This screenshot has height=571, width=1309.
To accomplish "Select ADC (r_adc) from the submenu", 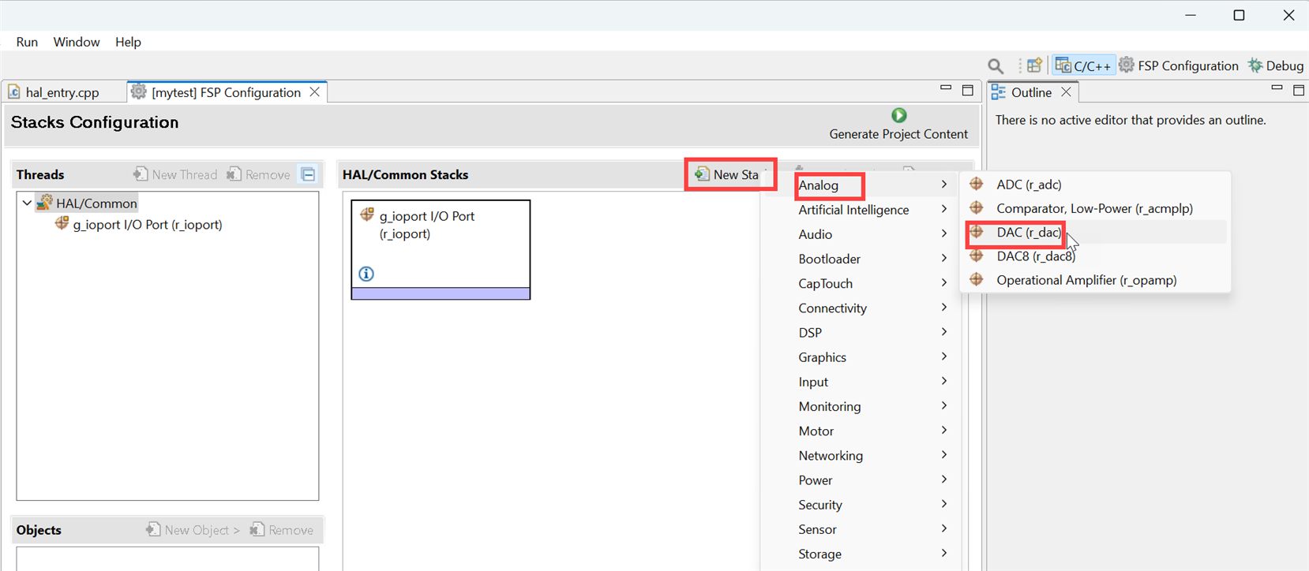I will (x=1095, y=185).
